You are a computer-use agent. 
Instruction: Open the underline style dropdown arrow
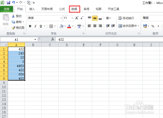pos(45,26)
